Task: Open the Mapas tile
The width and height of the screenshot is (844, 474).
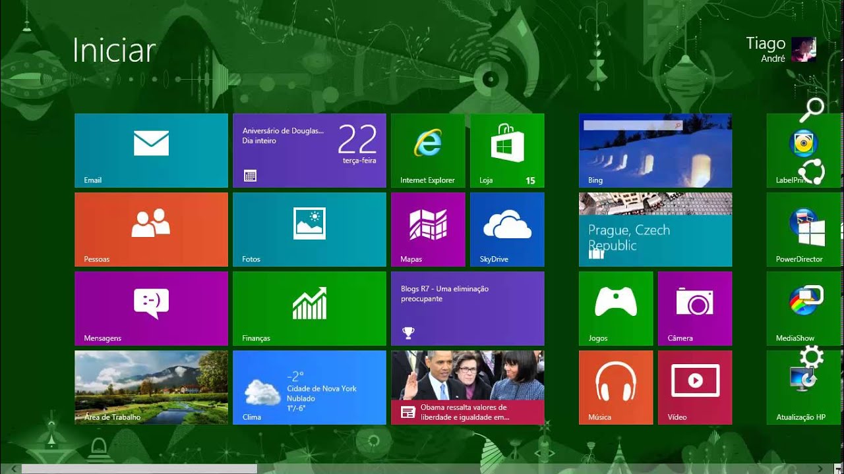Action: click(428, 230)
